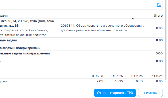Open the calendar date picker icon
This screenshot has height=98, width=168.
click(159, 5)
